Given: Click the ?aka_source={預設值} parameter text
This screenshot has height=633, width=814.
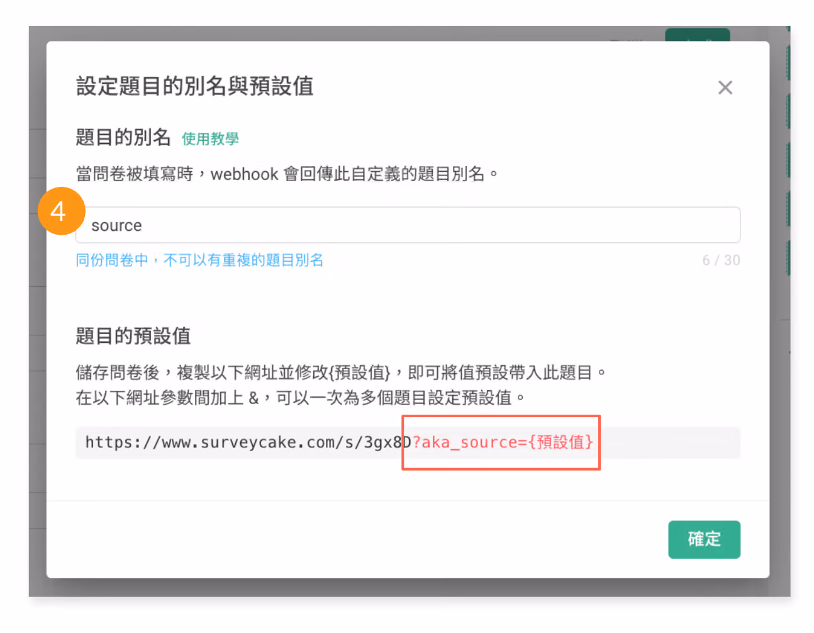Looking at the screenshot, I should 503,442.
